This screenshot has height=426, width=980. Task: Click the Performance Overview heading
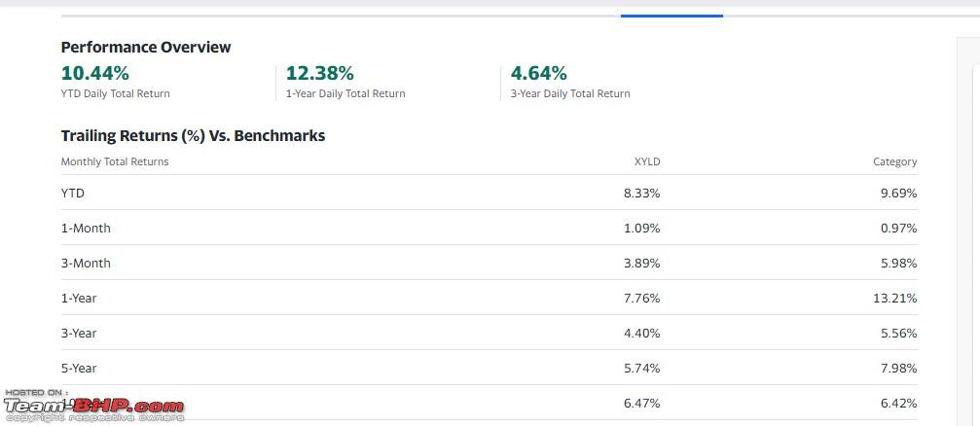[146, 47]
